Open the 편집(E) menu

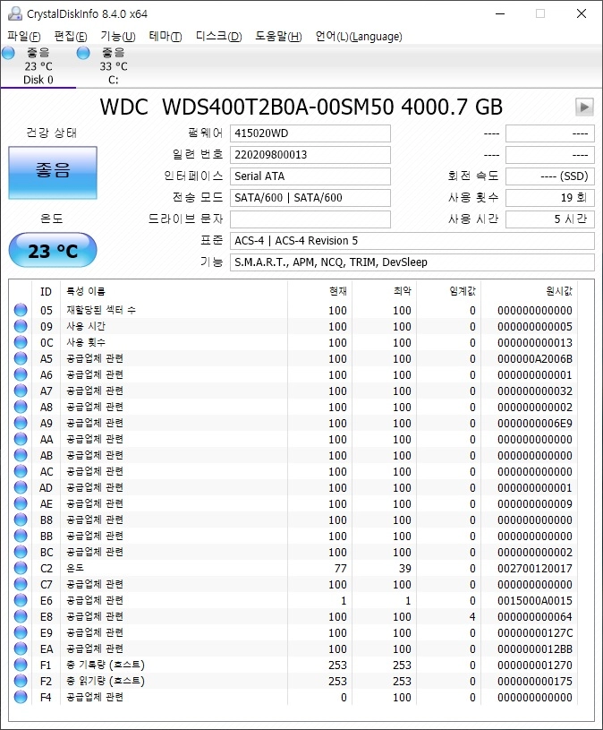tap(70, 37)
